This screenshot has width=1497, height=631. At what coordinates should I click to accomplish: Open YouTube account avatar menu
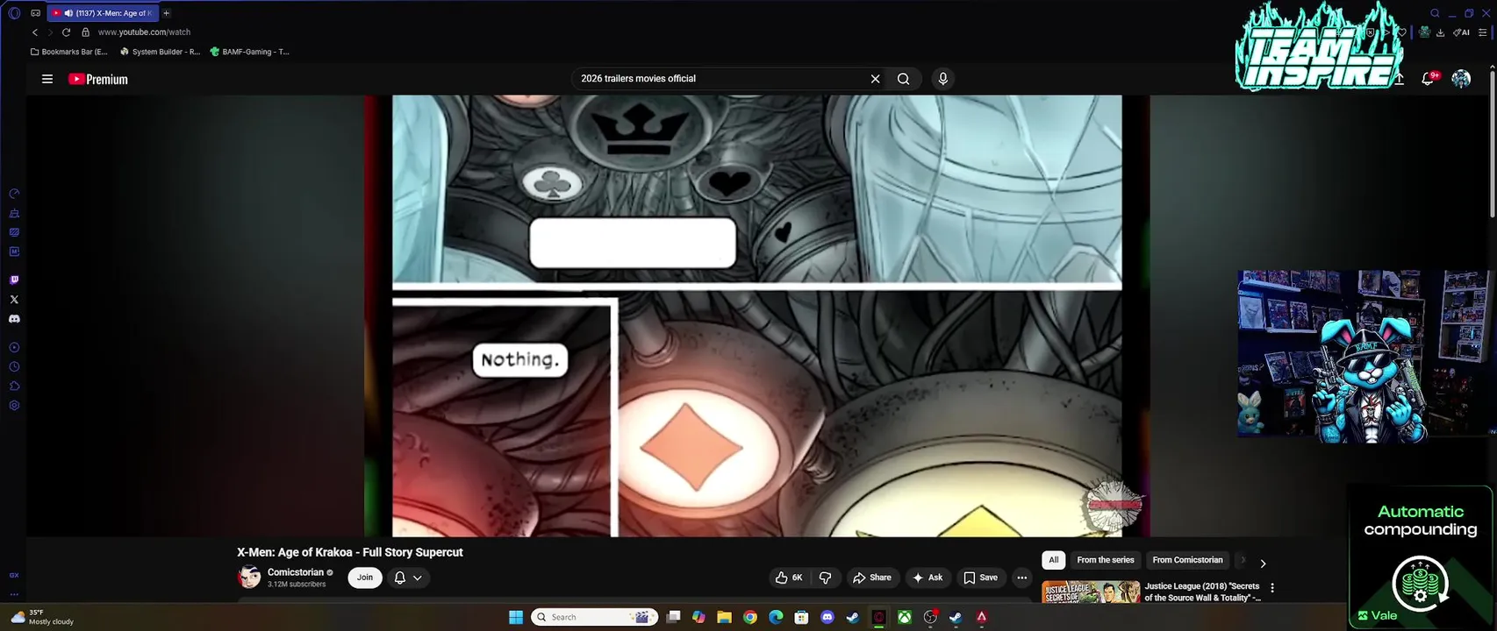1461,79
